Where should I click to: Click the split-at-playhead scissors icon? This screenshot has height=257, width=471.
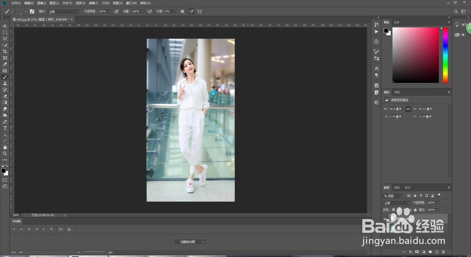61,229
